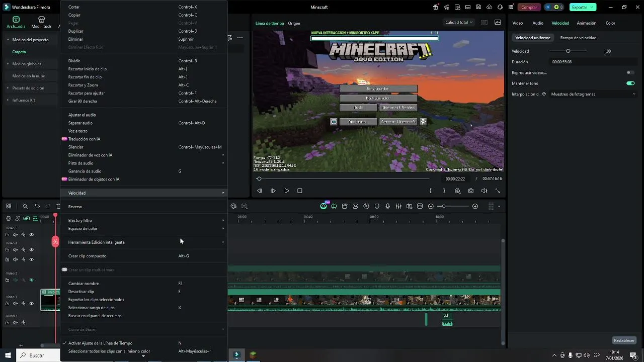The width and height of the screenshot is (644, 362).
Task: Hide the Video 5 track with eye icon
Action: tap(31, 235)
